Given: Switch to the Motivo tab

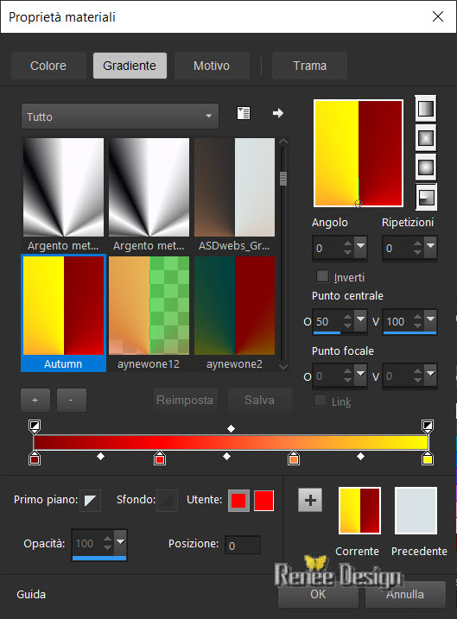Looking at the screenshot, I should pyautogui.click(x=212, y=66).
